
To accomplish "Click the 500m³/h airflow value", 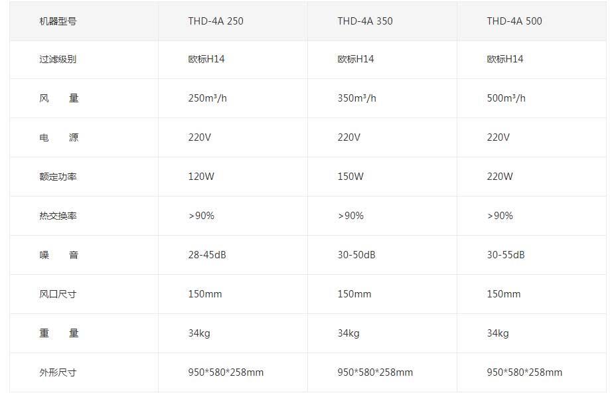I will [506, 98].
